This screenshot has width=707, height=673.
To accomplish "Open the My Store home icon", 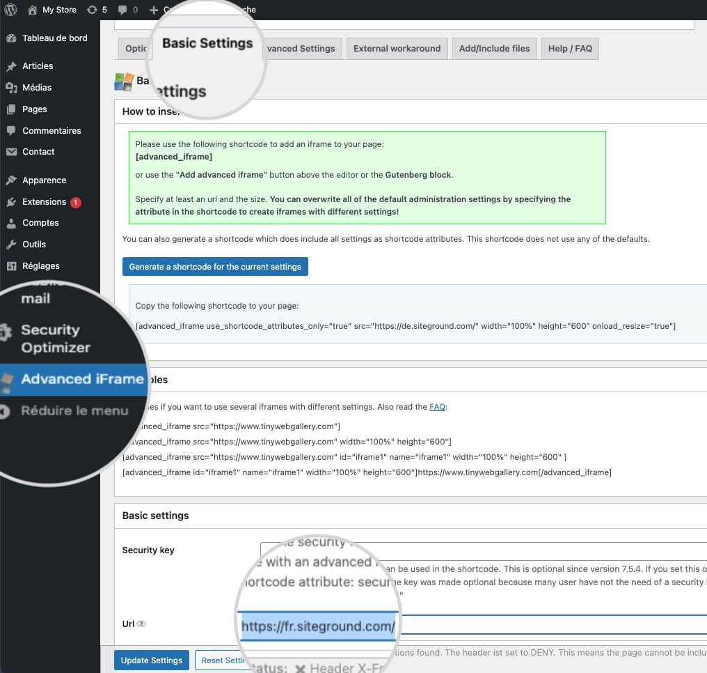I will [x=33, y=10].
